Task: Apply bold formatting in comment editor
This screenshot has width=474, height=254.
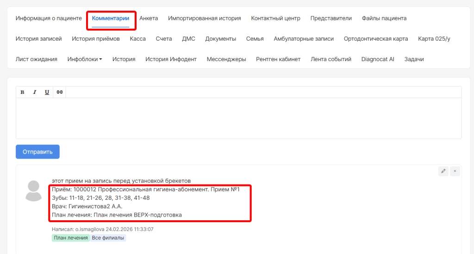Action: tap(22, 92)
